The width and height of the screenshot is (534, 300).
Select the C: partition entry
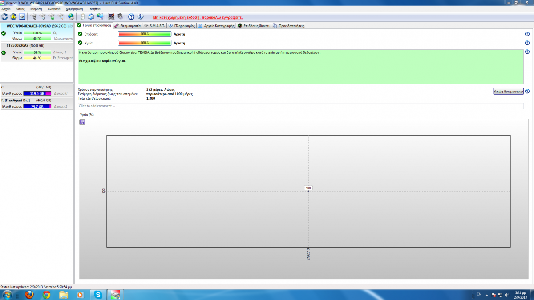point(37,90)
